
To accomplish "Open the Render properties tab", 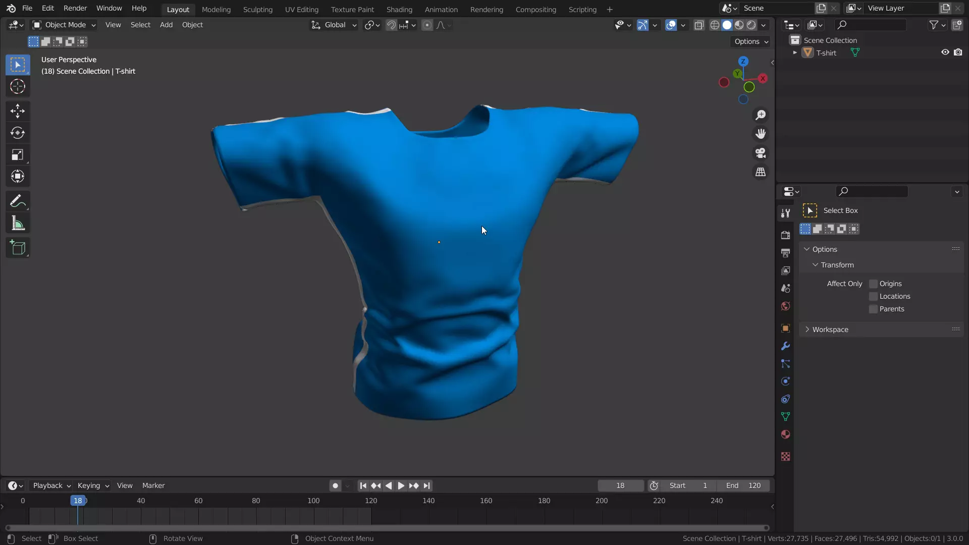I will click(785, 235).
